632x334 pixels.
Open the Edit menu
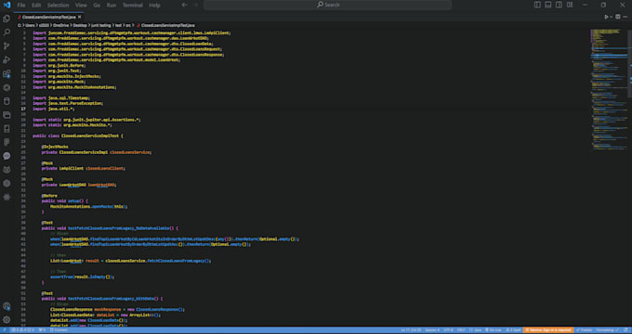click(36, 6)
